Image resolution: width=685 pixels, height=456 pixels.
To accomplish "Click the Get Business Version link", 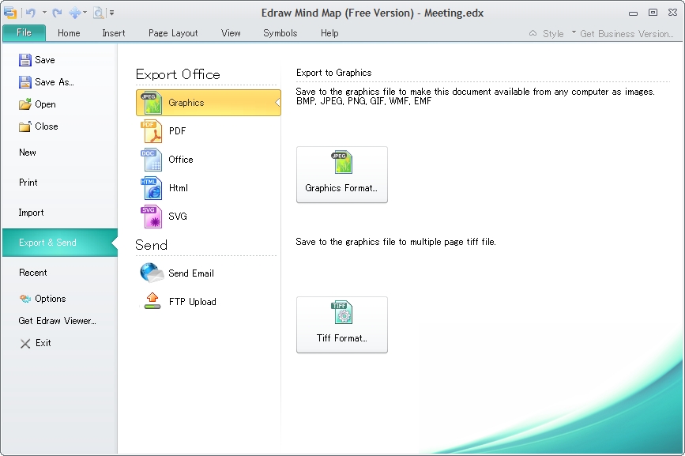I will [x=627, y=34].
